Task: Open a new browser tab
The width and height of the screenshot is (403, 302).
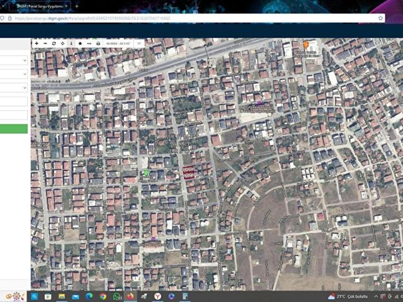Action: click(77, 6)
